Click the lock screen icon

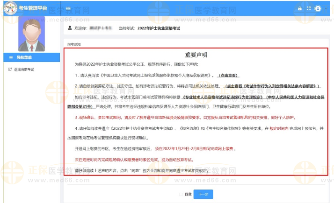300,8
